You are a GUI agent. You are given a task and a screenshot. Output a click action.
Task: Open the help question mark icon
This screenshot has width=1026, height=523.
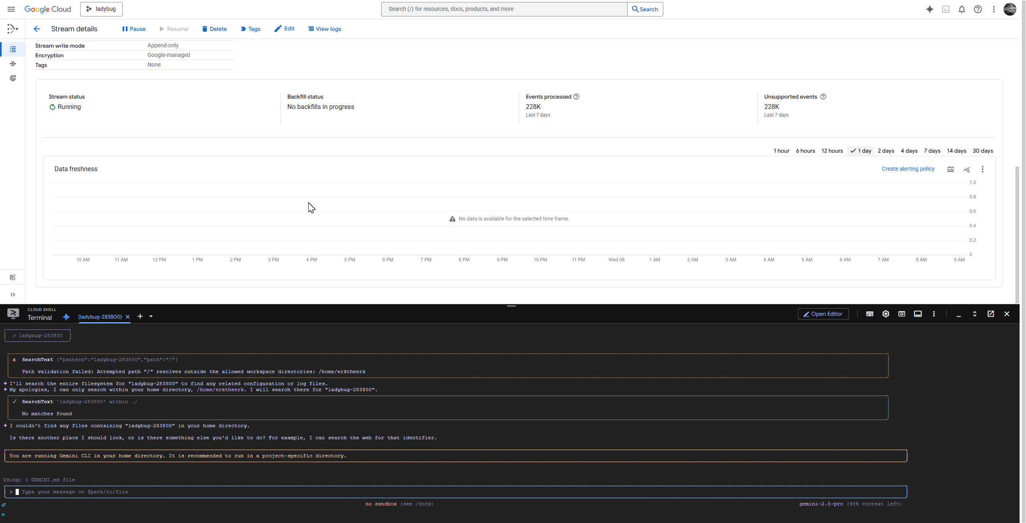tap(978, 9)
